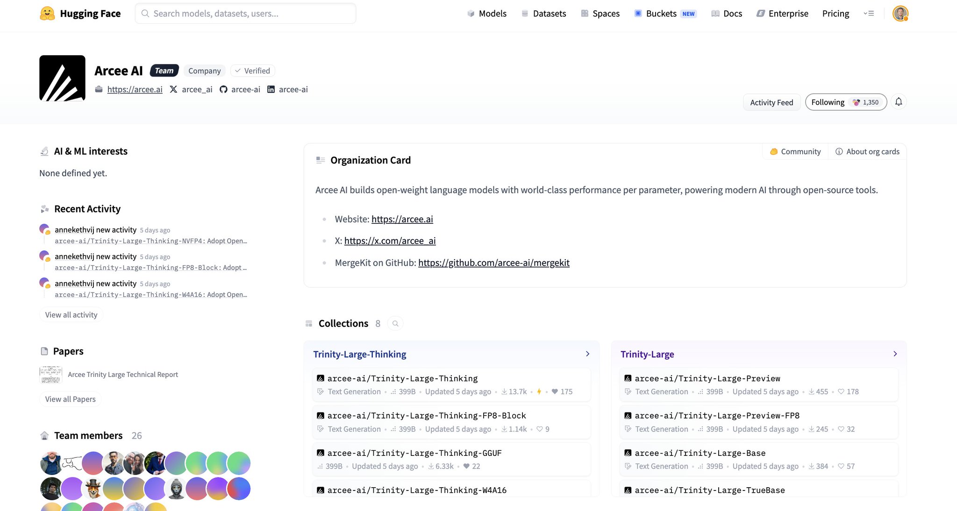
Task: Click the Company badge
Action: 204,71
